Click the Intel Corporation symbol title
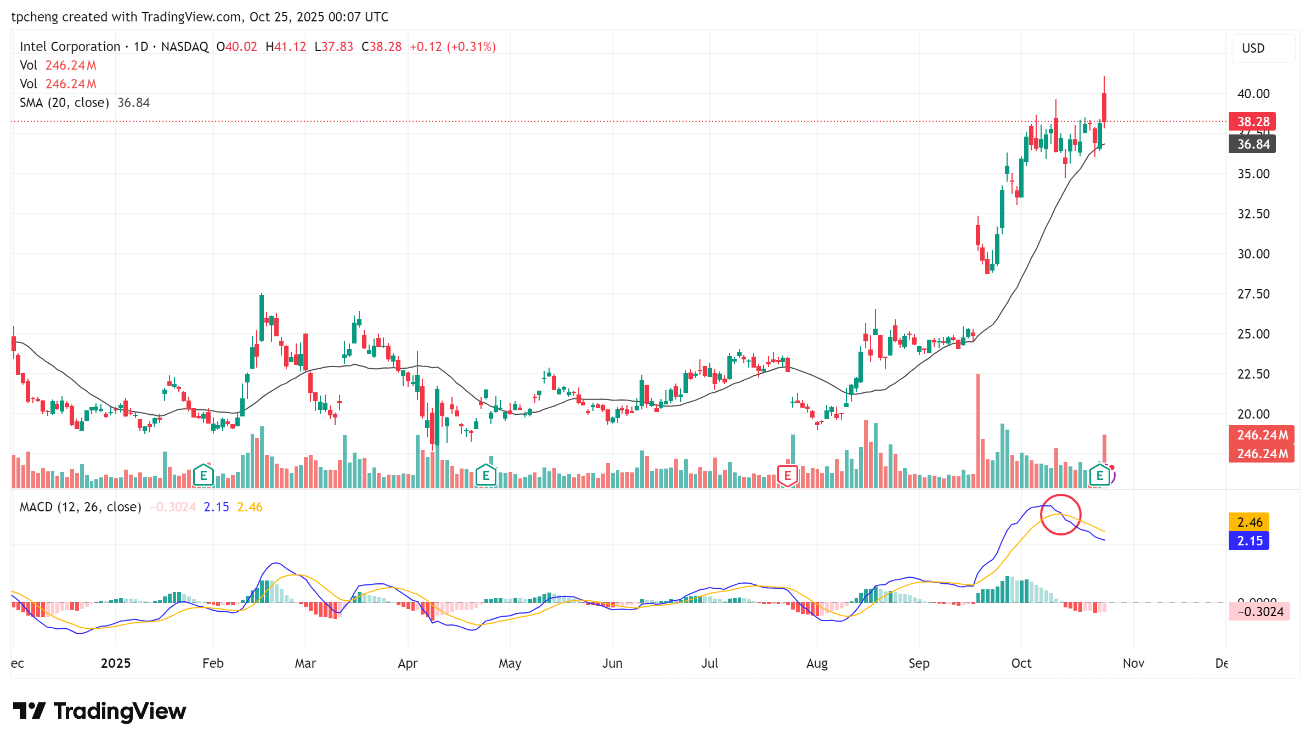This screenshot has height=744, width=1311. tap(70, 47)
